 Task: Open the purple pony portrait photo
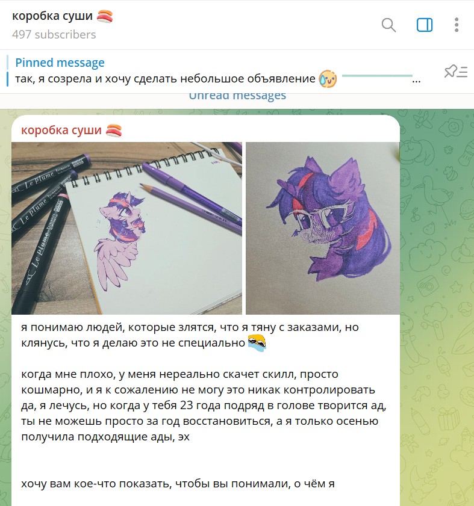(322, 228)
